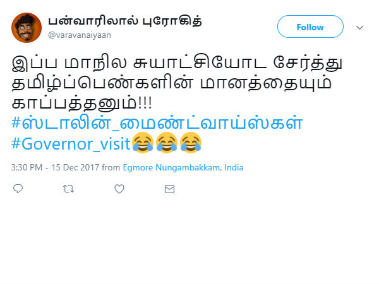Click the first laughing-crying emoji

(143, 143)
